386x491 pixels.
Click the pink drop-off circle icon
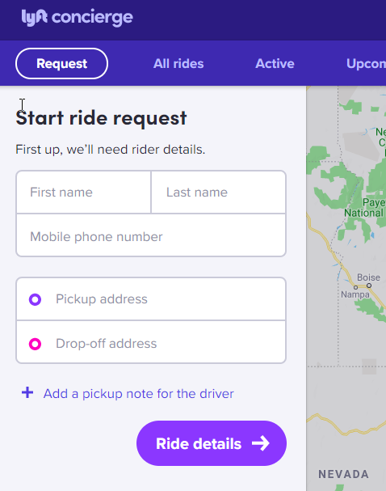click(x=35, y=344)
